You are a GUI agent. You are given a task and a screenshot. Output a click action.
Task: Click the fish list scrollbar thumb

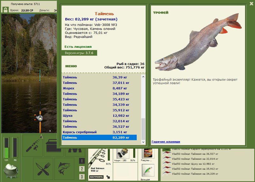[x=143, y=129]
